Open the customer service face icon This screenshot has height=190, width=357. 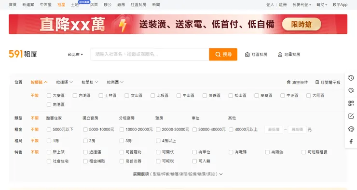coord(351,129)
